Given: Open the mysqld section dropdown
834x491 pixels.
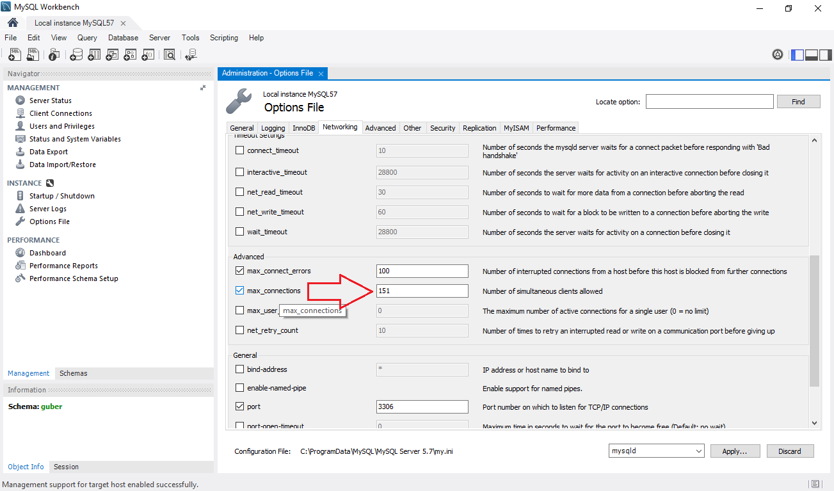Looking at the screenshot, I should [656, 451].
